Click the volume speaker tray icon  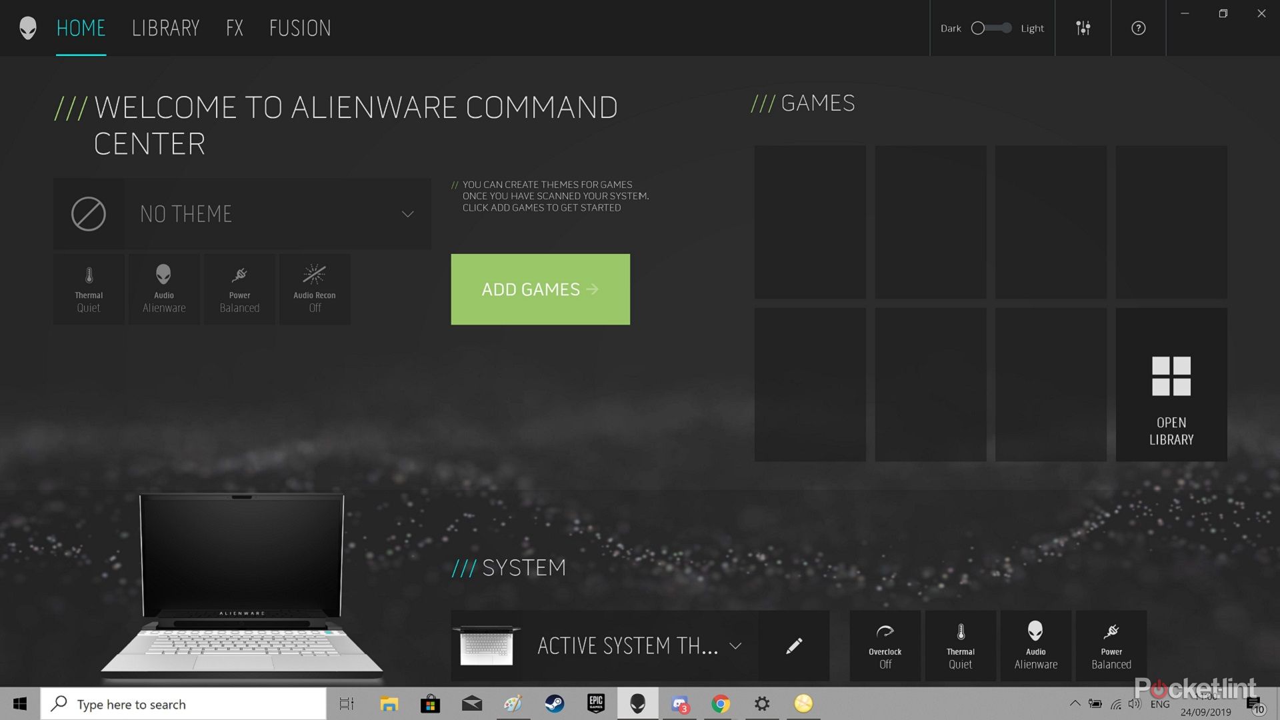pyautogui.click(x=1135, y=703)
